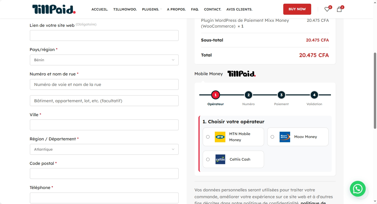The image size is (377, 204).
Task: Open the wishlist heart icon
Action: pyautogui.click(x=327, y=9)
